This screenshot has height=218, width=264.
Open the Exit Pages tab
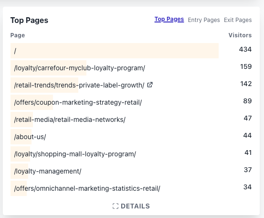click(x=238, y=20)
